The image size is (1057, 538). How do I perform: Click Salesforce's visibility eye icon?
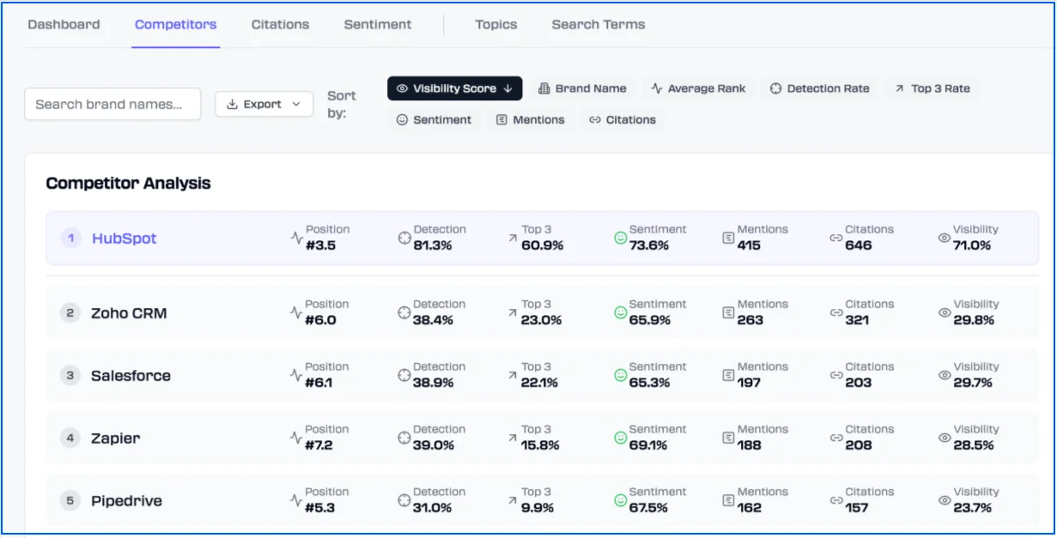coord(945,375)
